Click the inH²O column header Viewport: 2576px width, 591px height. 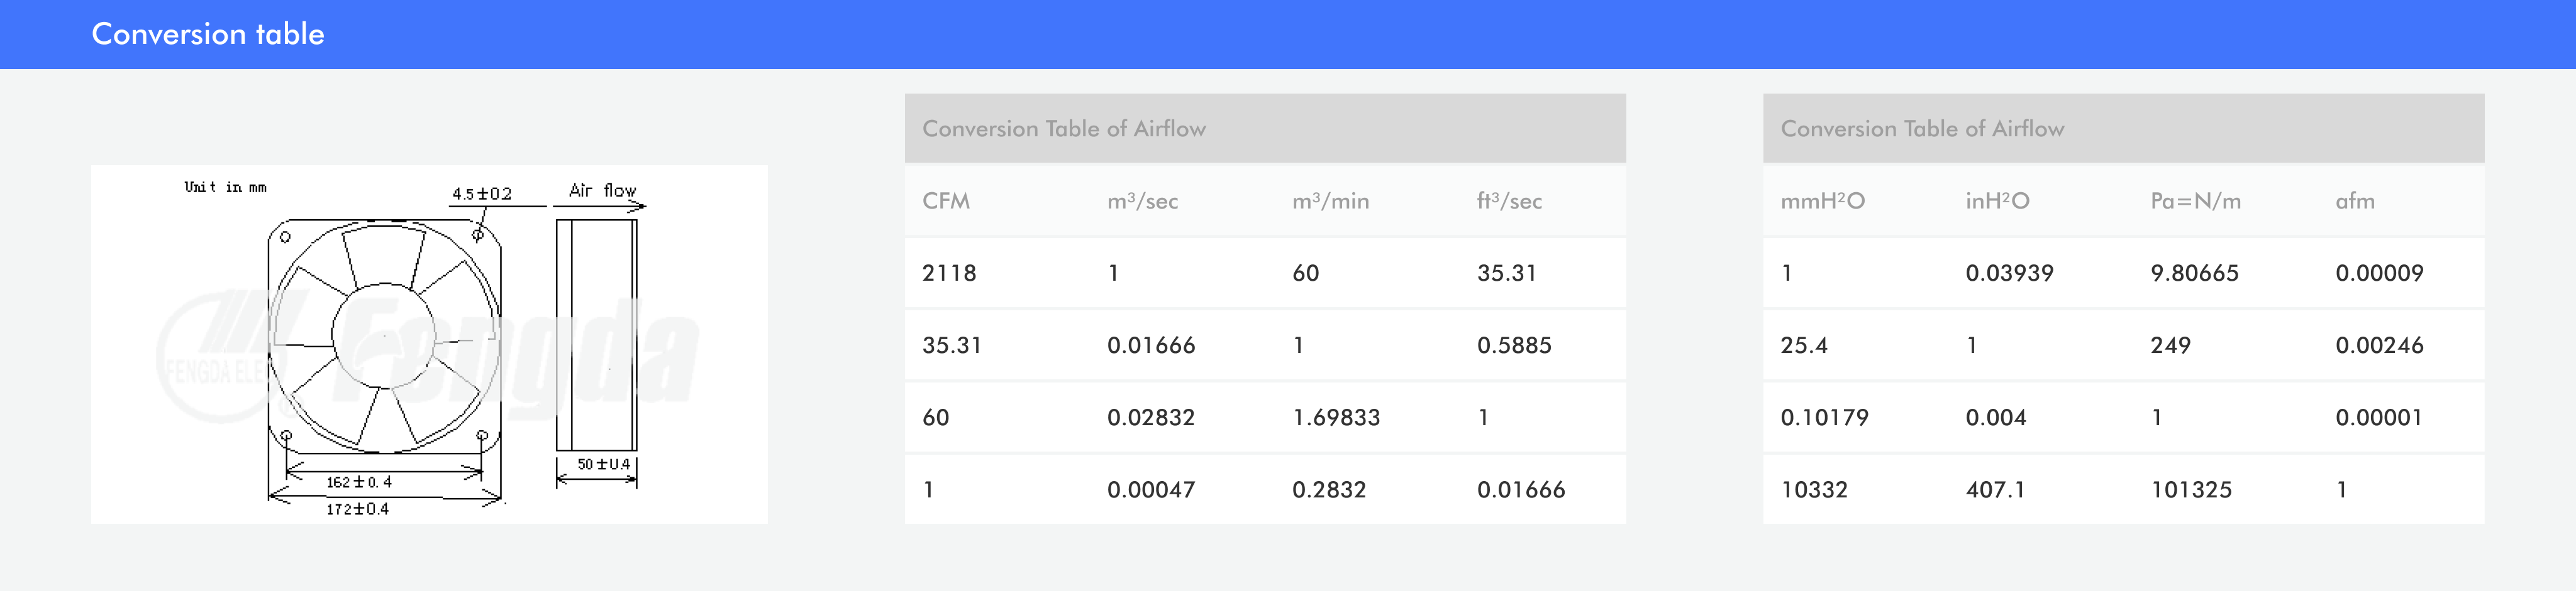(1997, 200)
